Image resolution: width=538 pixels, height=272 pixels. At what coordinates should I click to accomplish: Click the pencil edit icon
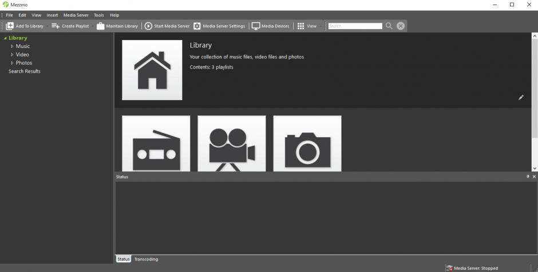pyautogui.click(x=521, y=98)
